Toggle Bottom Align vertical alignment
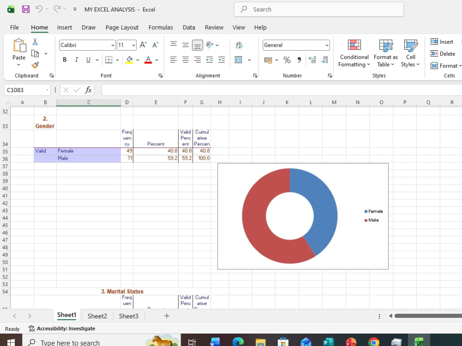The image size is (462, 346). 197,45
